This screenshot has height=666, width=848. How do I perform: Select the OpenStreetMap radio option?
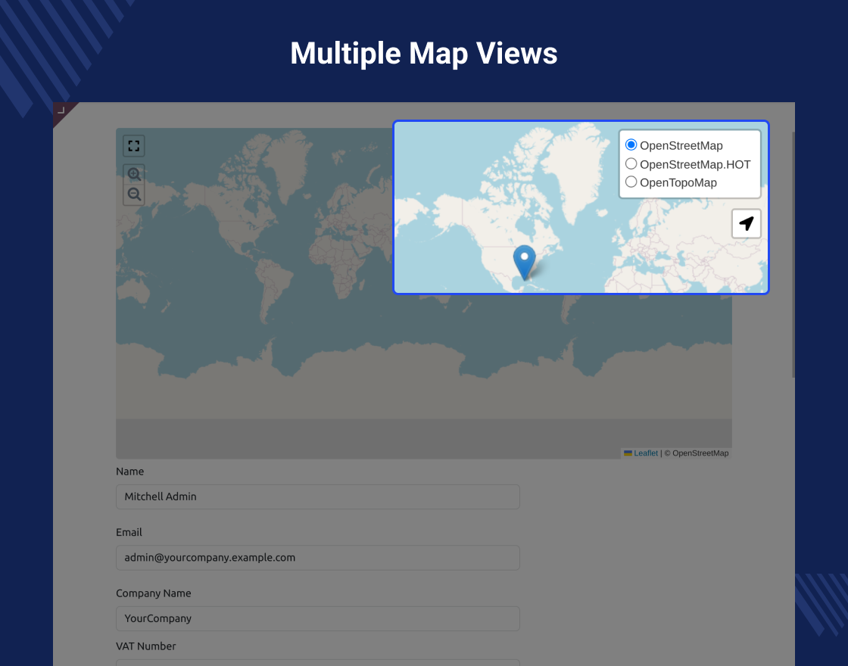pos(631,145)
